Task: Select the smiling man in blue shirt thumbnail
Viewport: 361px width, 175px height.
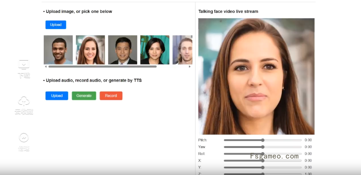Action: coord(58,50)
